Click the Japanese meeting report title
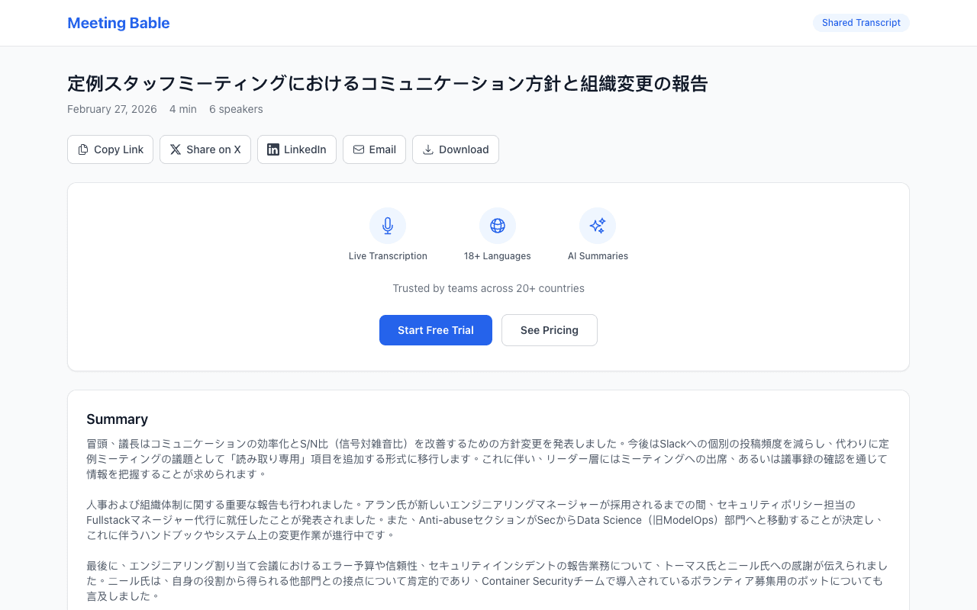This screenshot has width=977, height=610. tap(388, 84)
